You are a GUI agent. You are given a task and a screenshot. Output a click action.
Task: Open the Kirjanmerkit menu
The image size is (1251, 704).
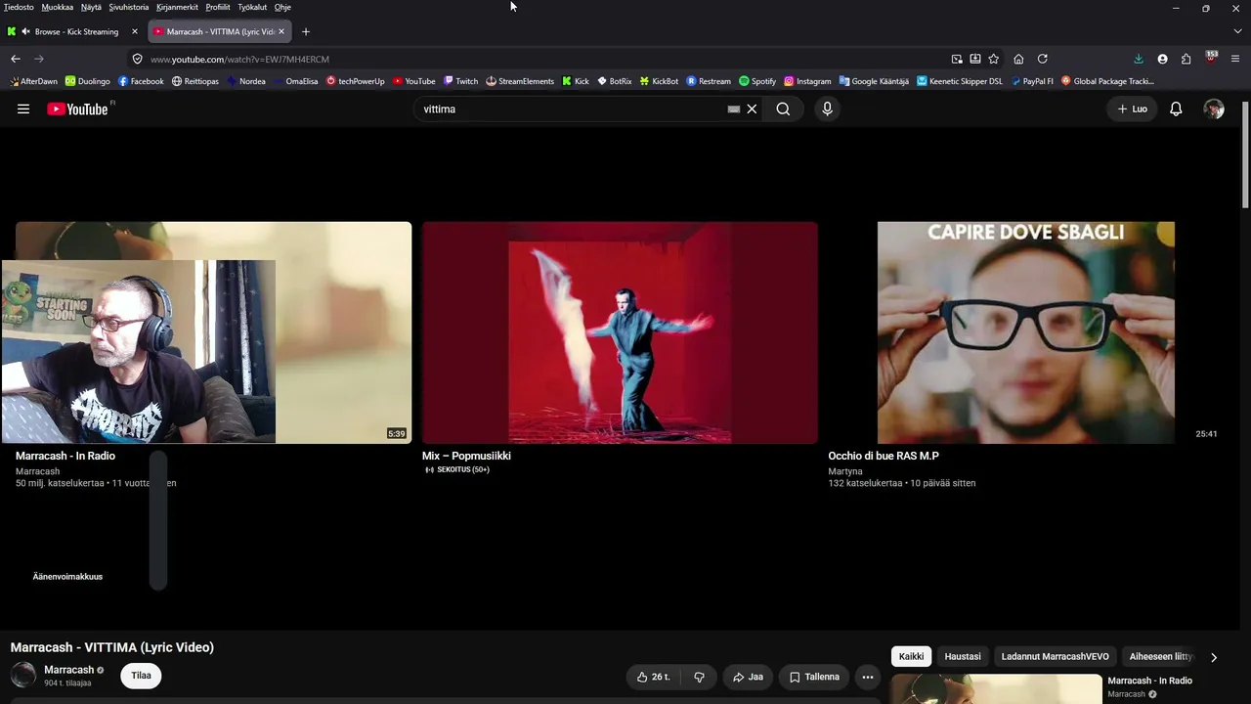coord(177,7)
